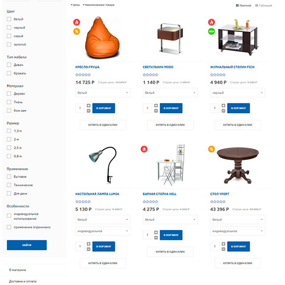This screenshot has height=285, width=285.
Task: Sort by Наименование товара
Action: coord(99,5)
